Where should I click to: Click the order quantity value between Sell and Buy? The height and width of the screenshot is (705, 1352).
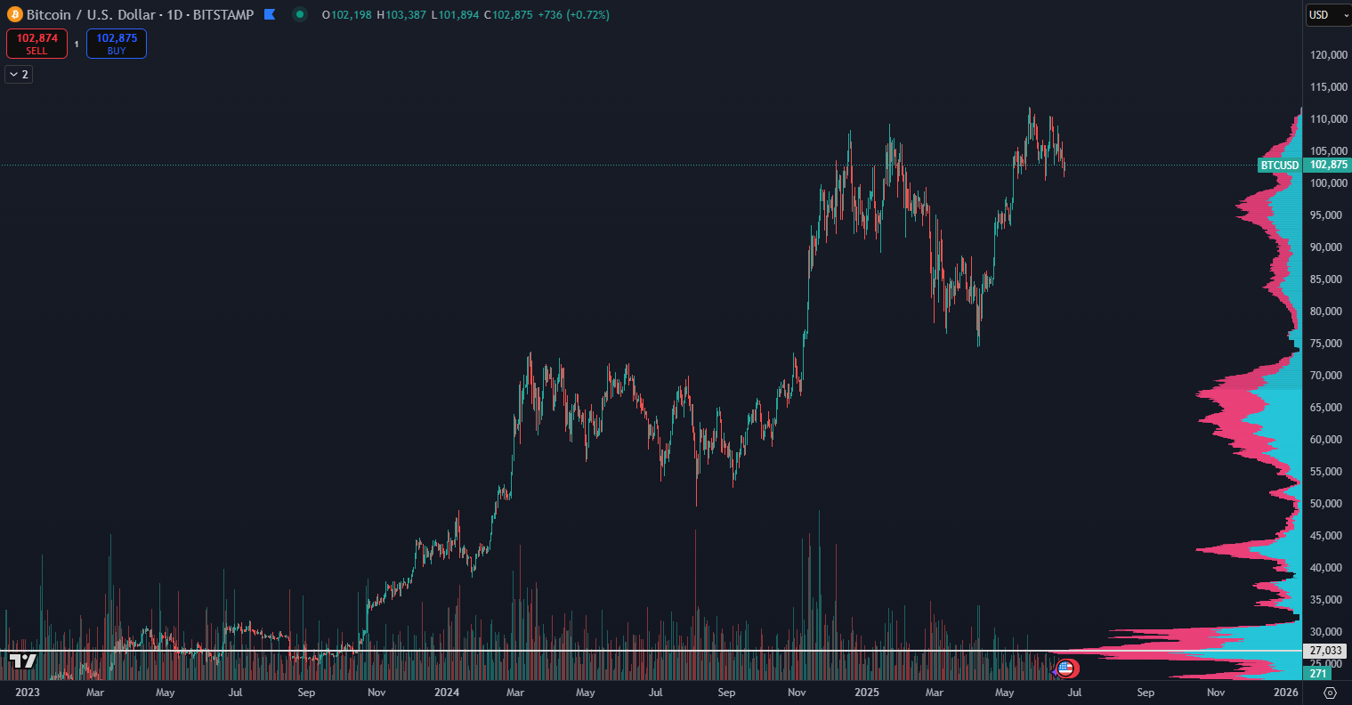coord(77,44)
